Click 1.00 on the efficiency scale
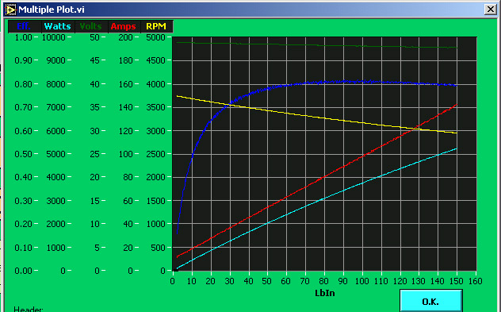Image resolution: width=501 pixels, height=312 pixels. click(23, 37)
